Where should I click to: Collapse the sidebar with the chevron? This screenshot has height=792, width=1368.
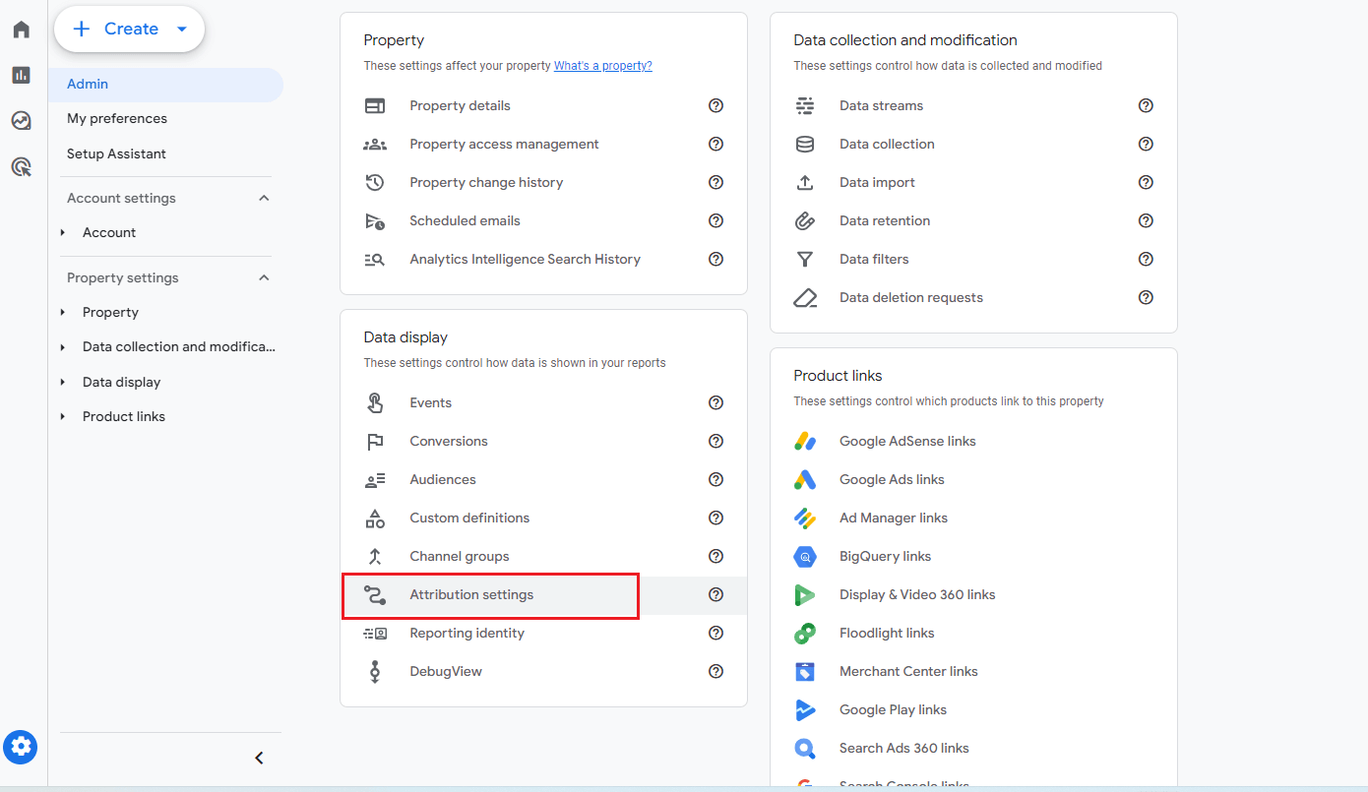pyautogui.click(x=260, y=758)
